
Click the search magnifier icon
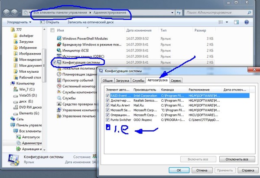pos(249,13)
